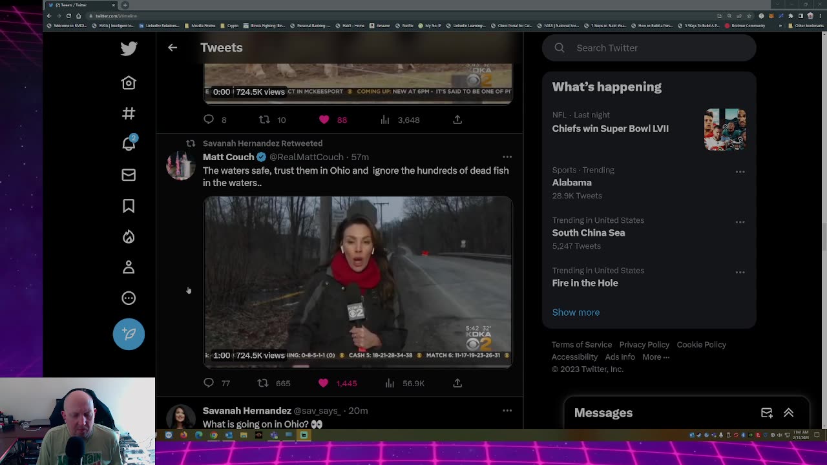Open the Crypto bookmark folder
The width and height of the screenshot is (827, 465).
click(230, 26)
